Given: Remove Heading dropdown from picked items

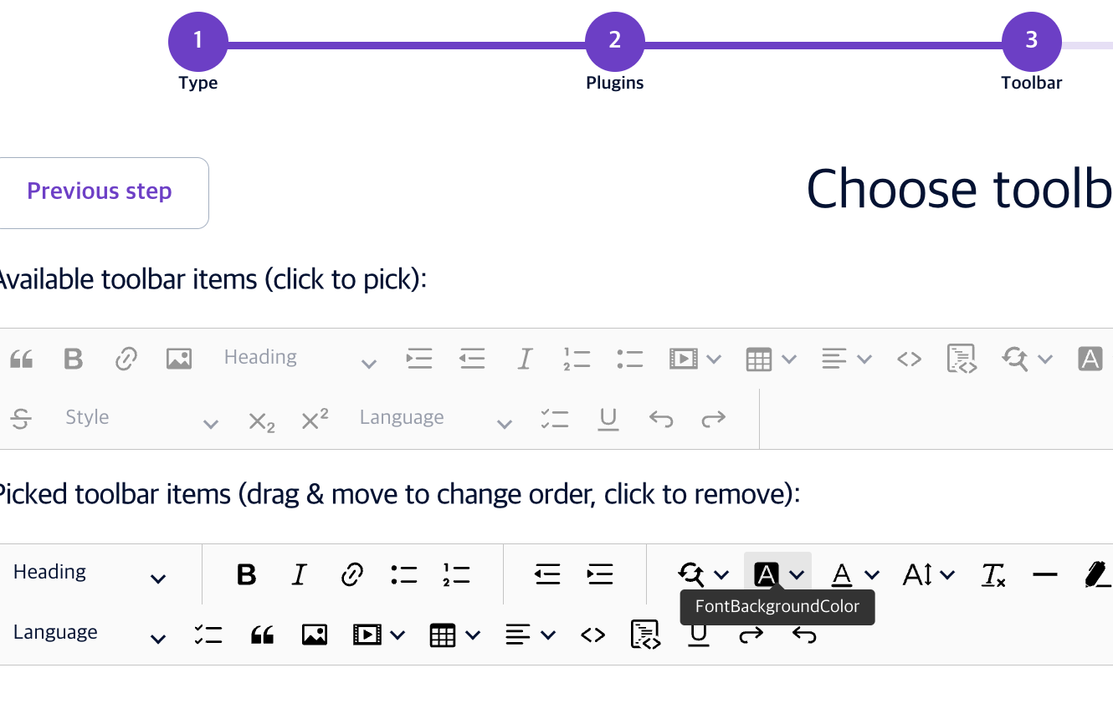Looking at the screenshot, I should tap(90, 574).
